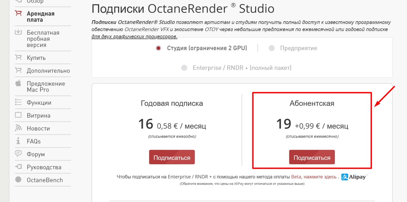The width and height of the screenshot is (407, 202).
Task: Go to the Функции sidebar section
Action: click(39, 103)
